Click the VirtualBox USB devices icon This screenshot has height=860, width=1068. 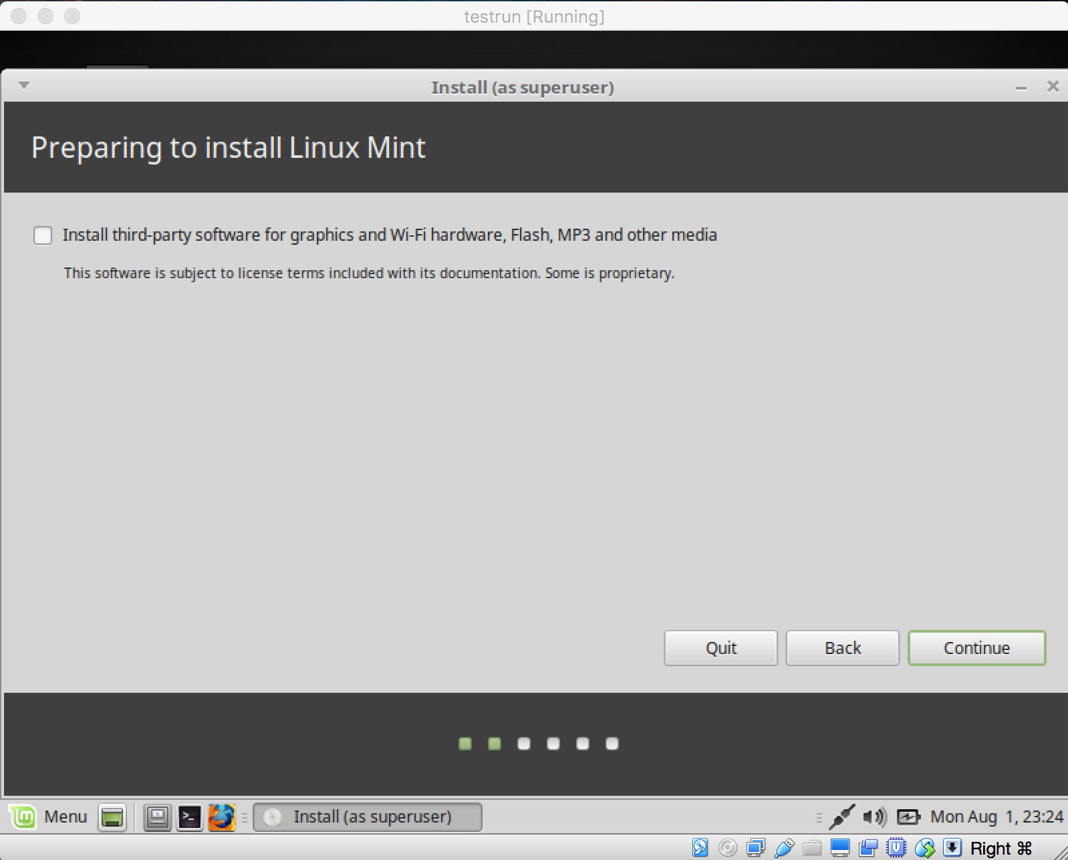(784, 848)
